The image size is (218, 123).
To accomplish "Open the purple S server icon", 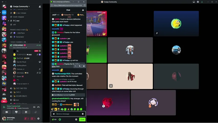I will tap(4, 18).
